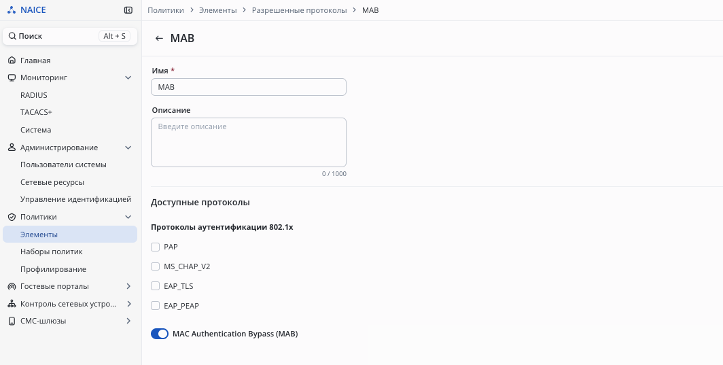
Task: Click the Главная home icon
Action: click(12, 60)
